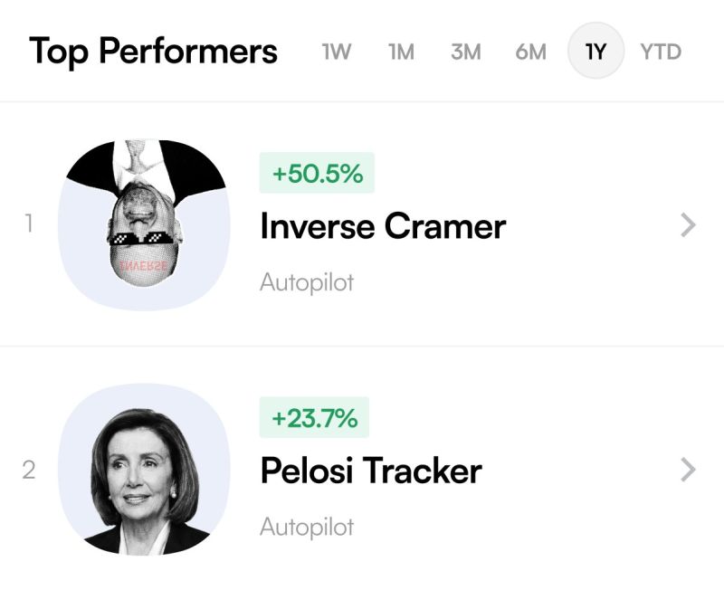This screenshot has height=590, width=724.
Task: Choose the 1Y time range
Action: tap(595, 51)
